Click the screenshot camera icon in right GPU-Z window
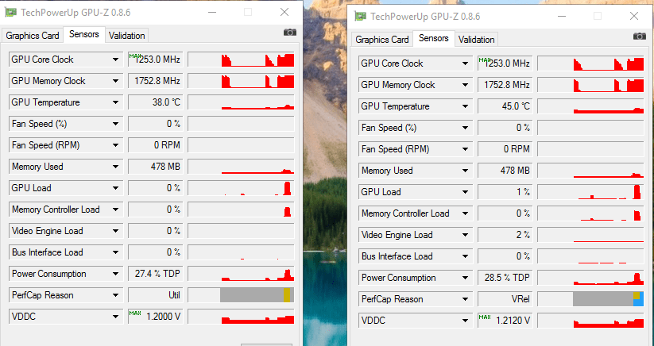Screen dimensions: 654x346 click(x=640, y=37)
